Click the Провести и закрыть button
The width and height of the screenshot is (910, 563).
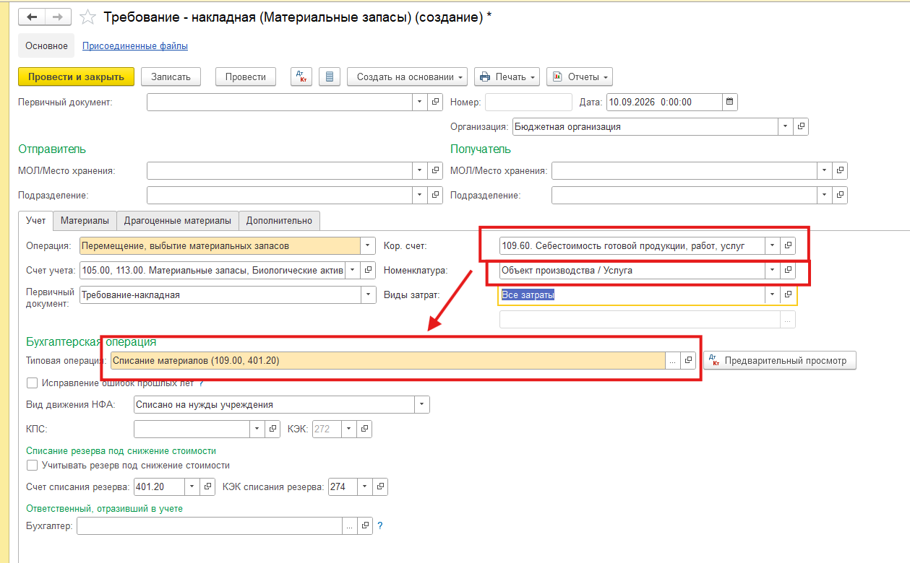(76, 77)
